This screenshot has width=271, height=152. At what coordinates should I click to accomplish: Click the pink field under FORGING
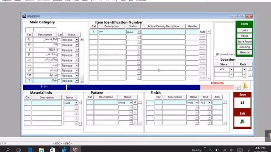[x=217, y=87]
